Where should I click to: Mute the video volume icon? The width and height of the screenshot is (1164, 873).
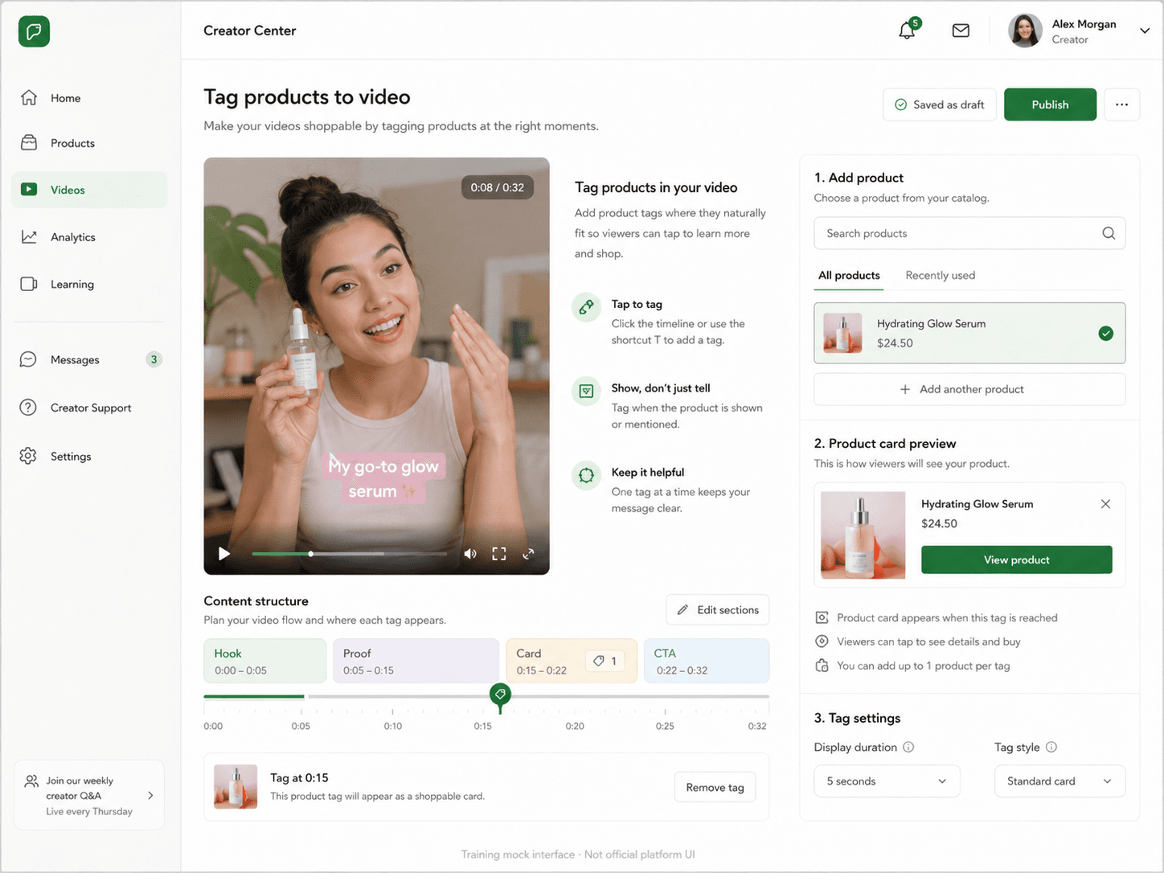[x=470, y=554]
